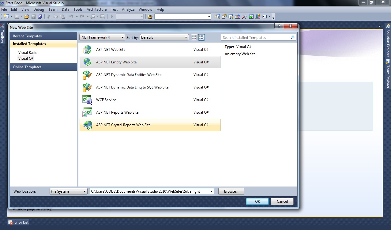The width and height of the screenshot is (391, 230).
Task: Open the Architecture menu
Action: 96,9
